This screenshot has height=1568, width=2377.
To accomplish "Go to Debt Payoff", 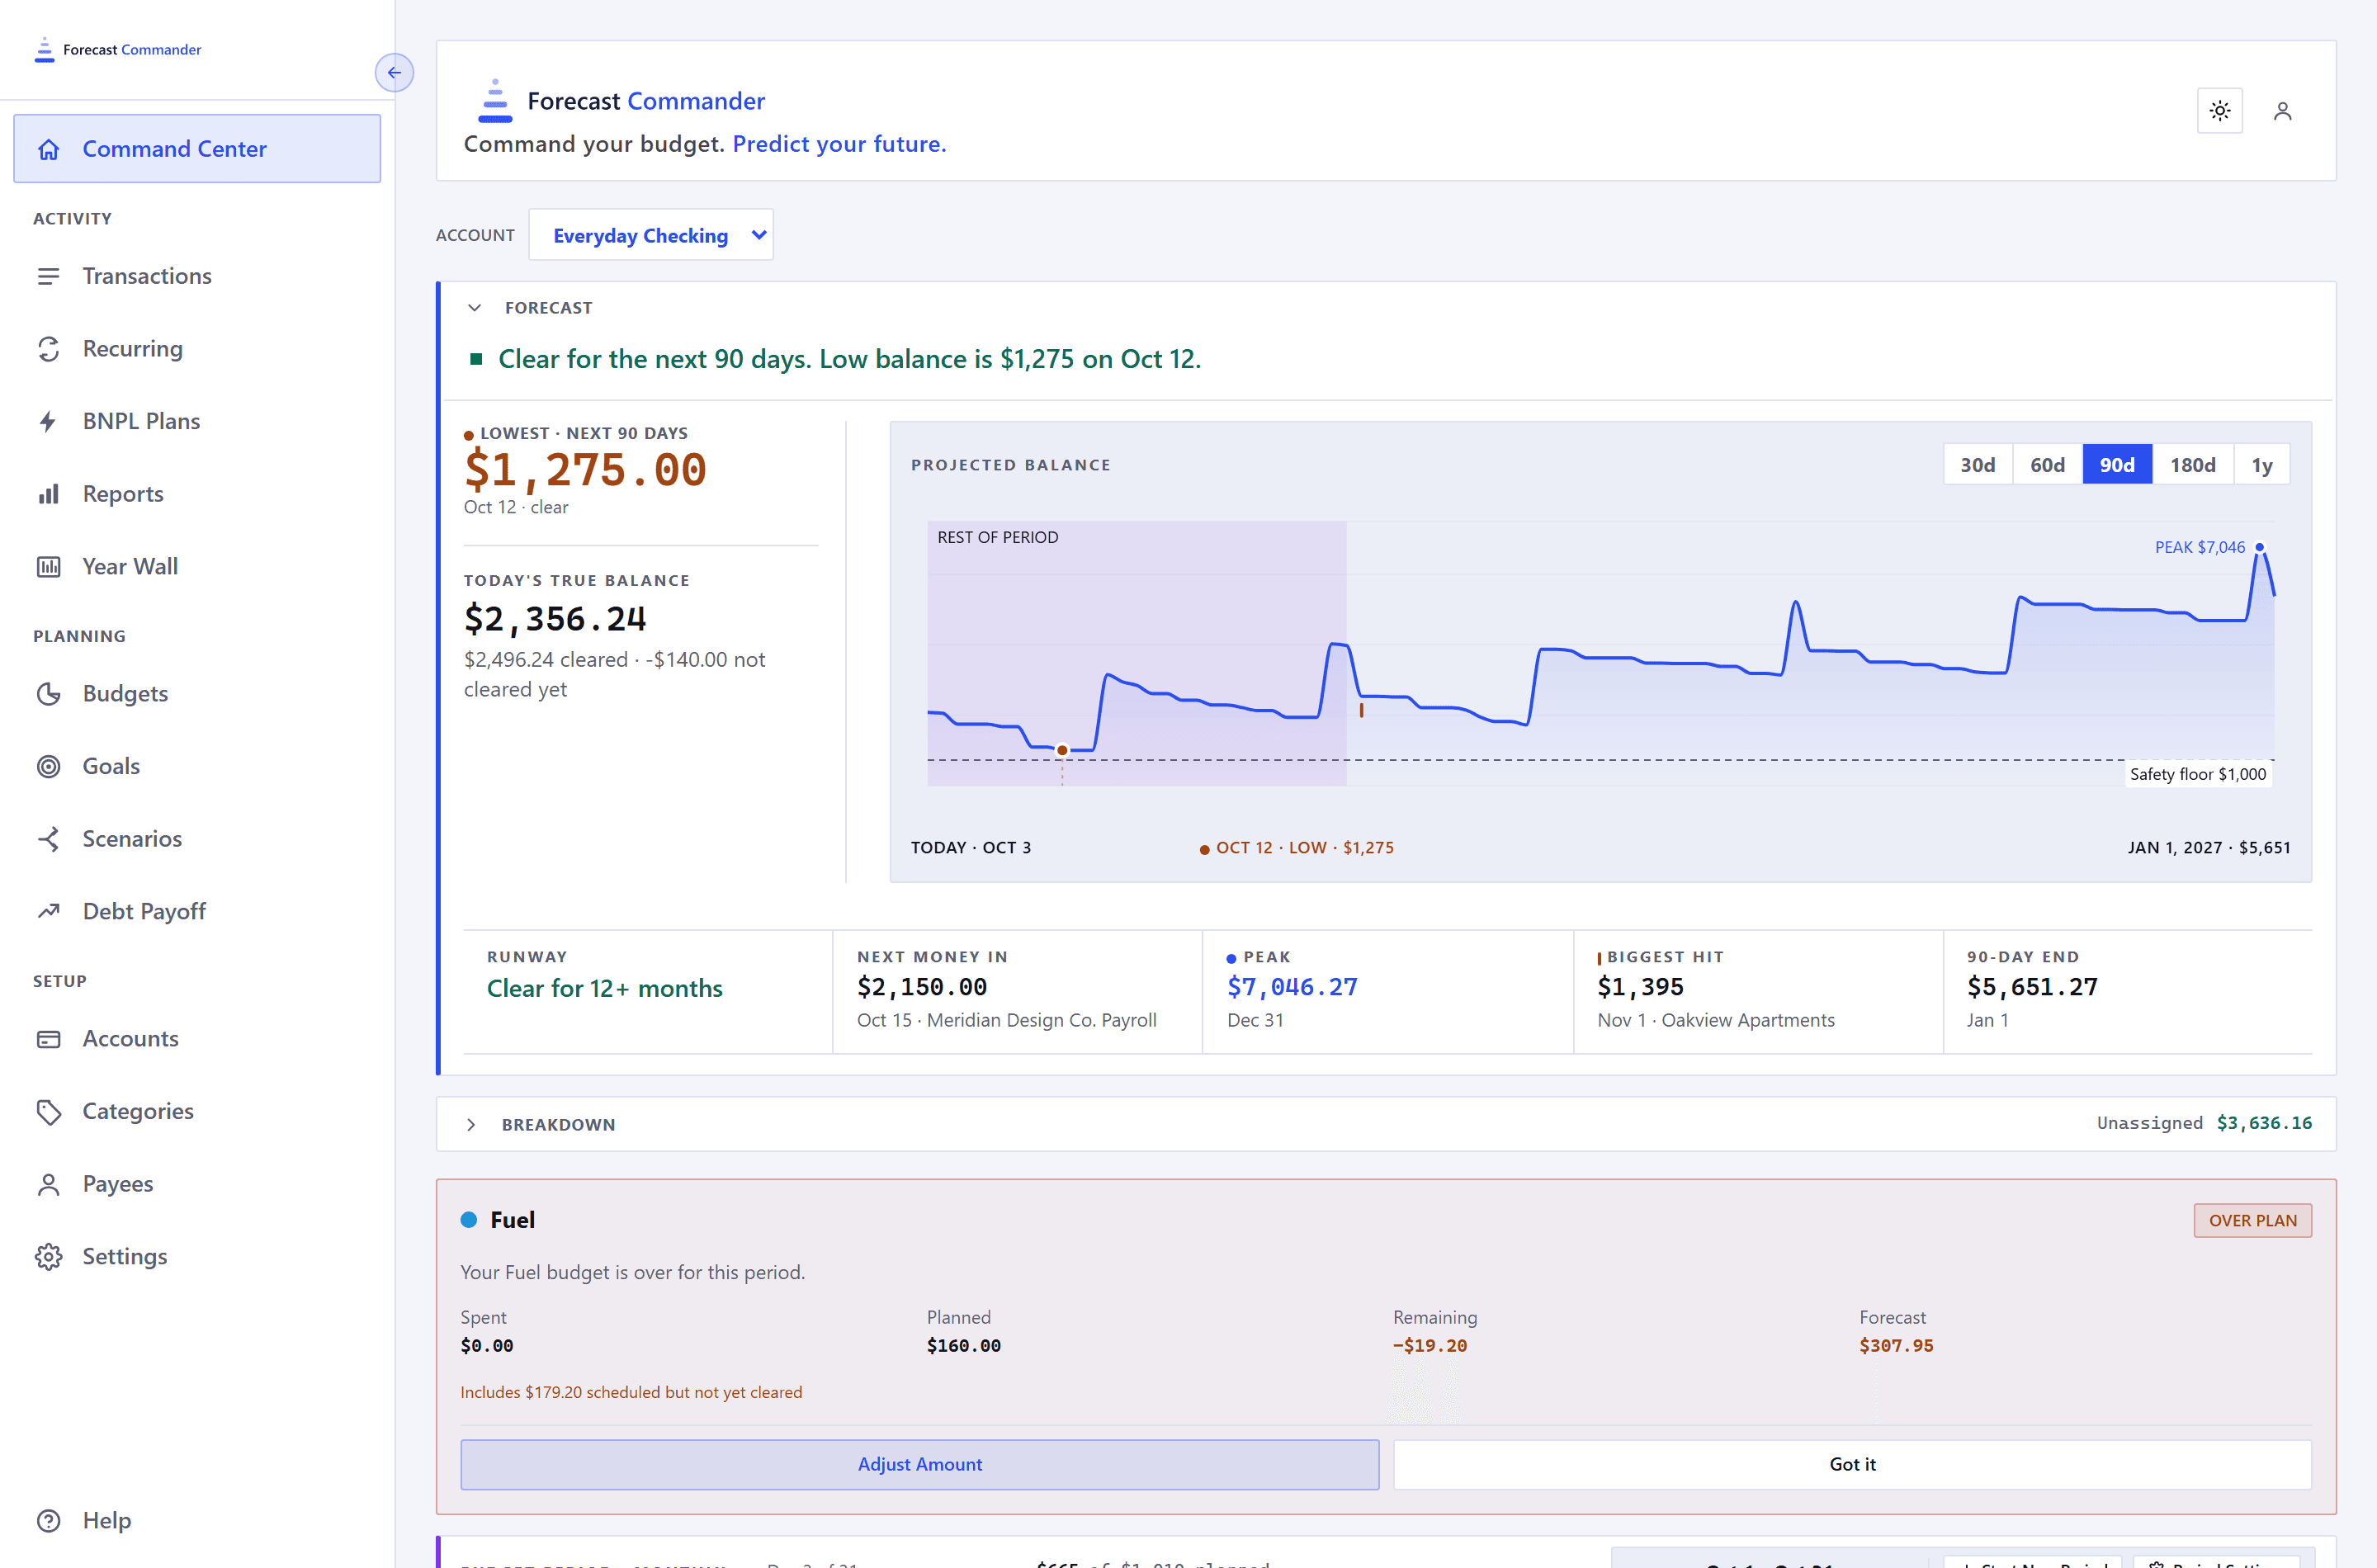I will (197, 911).
